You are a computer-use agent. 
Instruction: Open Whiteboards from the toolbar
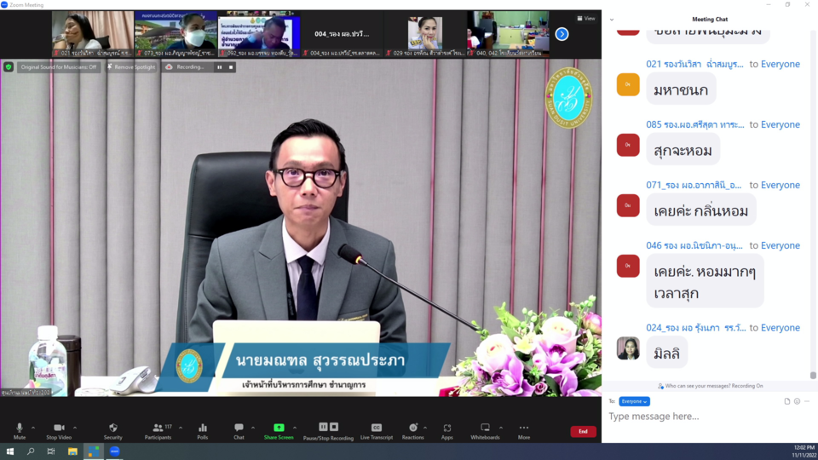click(x=485, y=431)
